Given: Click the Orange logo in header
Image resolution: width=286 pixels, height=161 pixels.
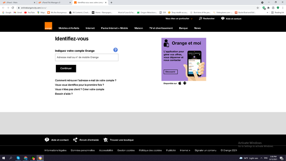Looking at the screenshot, I should click(x=48, y=26).
